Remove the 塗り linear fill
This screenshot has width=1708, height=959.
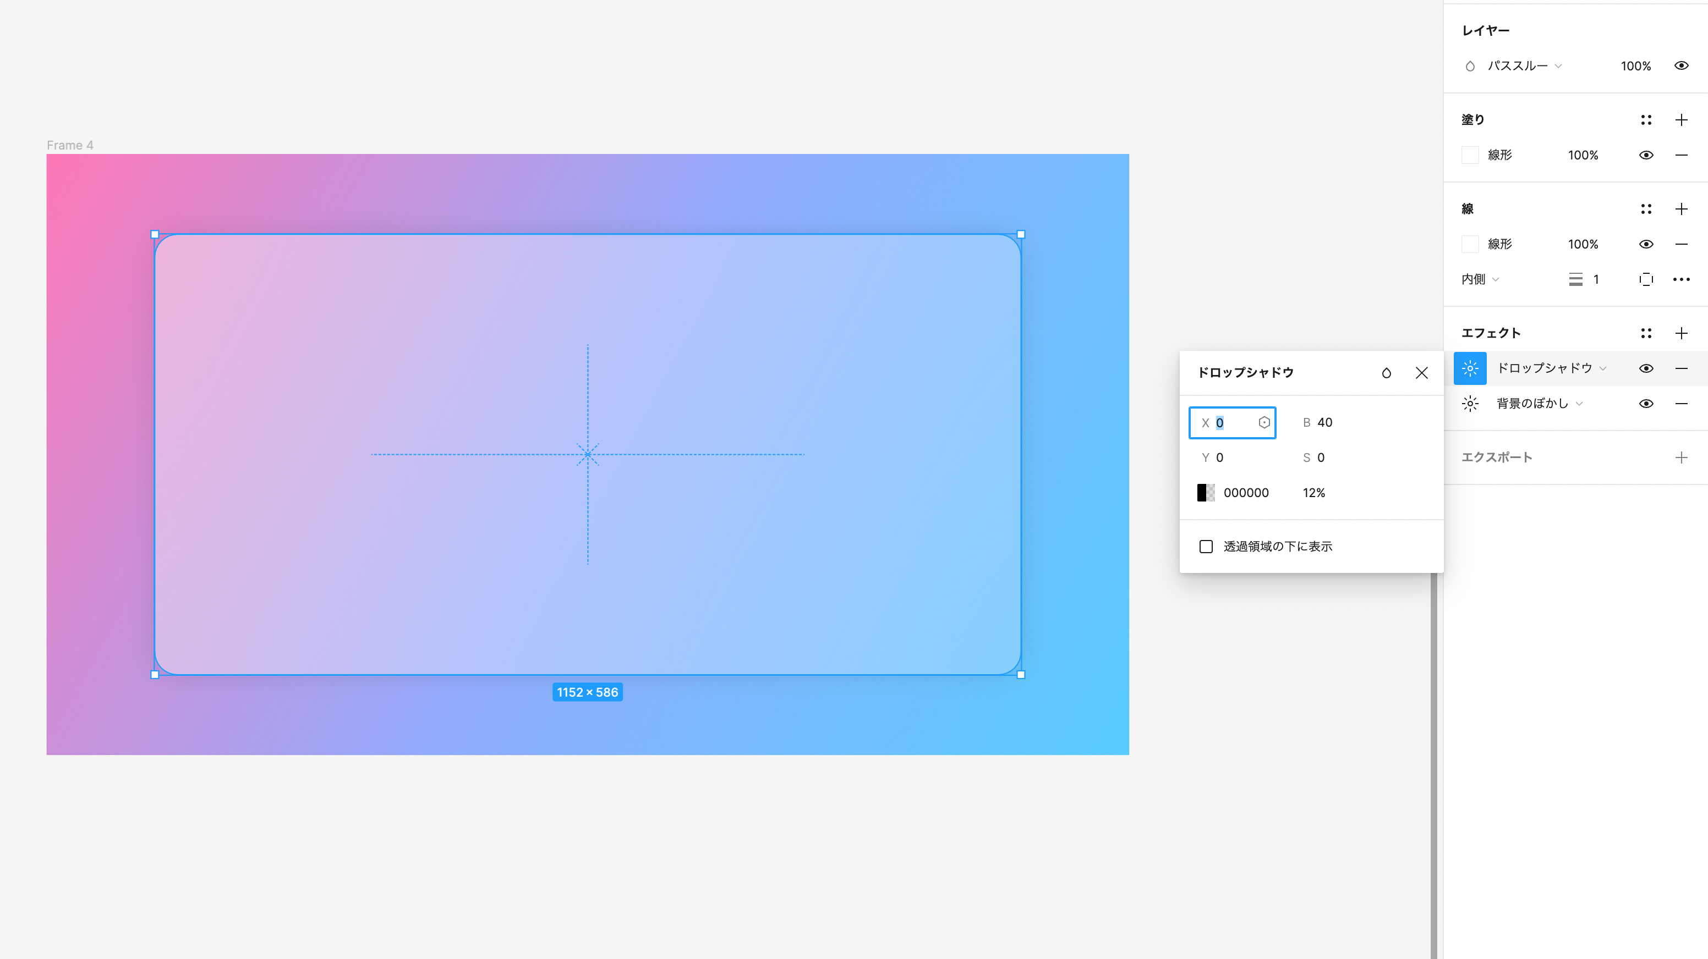pos(1681,155)
